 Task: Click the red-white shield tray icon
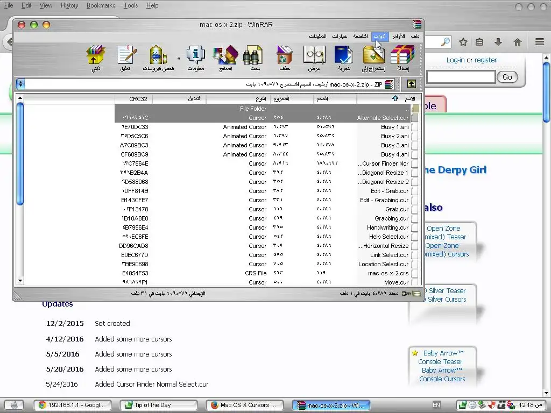[x=492, y=405]
